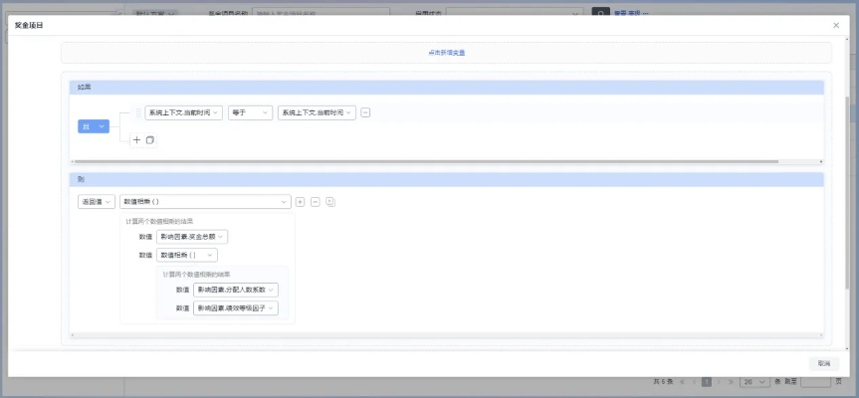Open the right 系统上下文.当前时间 dropdown
Image resolution: width=859 pixels, height=398 pixels.
[317, 113]
